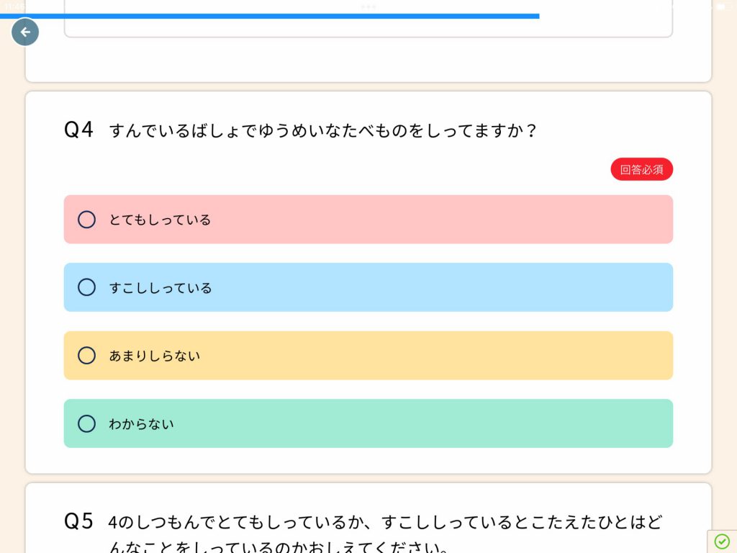Click the green checkmark icon in the corner
Image resolution: width=737 pixels, height=553 pixels.
click(722, 541)
